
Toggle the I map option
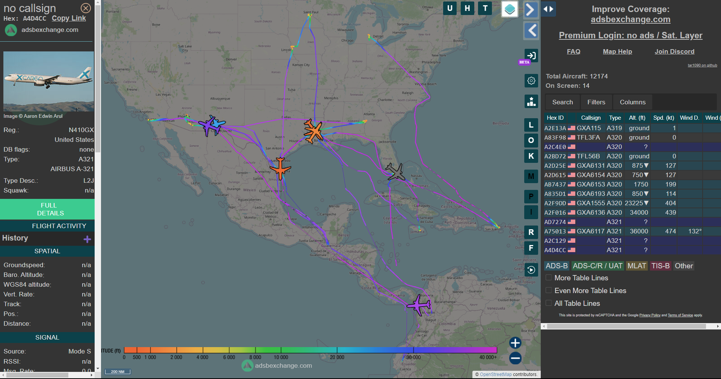(531, 212)
